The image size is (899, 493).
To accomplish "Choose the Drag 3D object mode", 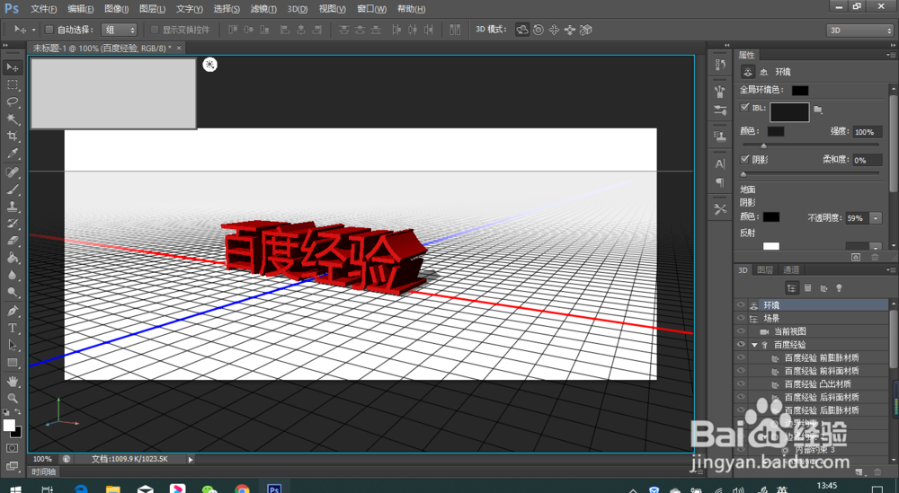I will point(554,30).
